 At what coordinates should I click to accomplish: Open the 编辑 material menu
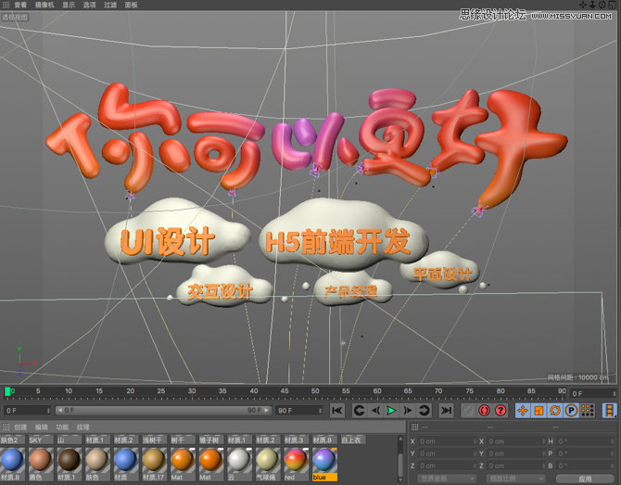(41, 427)
